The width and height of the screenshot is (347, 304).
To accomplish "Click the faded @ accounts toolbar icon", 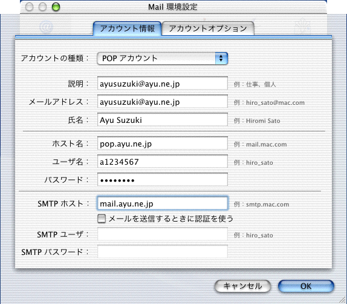I will coord(47,27).
